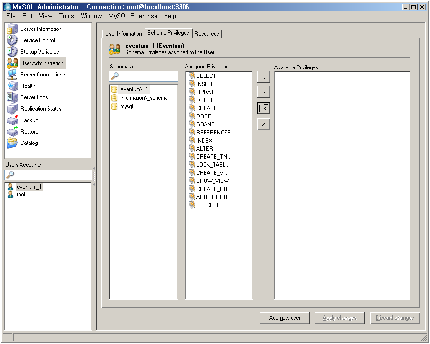The height and width of the screenshot is (344, 430).
Task: Click the INSERT privilege key icon
Action: point(192,84)
